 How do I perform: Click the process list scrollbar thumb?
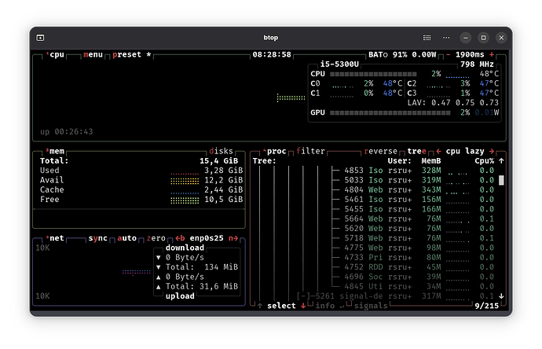click(501, 180)
